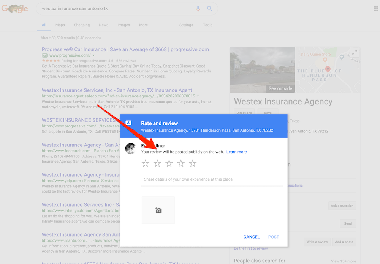This screenshot has width=380, height=264.
Task: Expand the map with the fullscreen icon
Action: [x=355, y=52]
